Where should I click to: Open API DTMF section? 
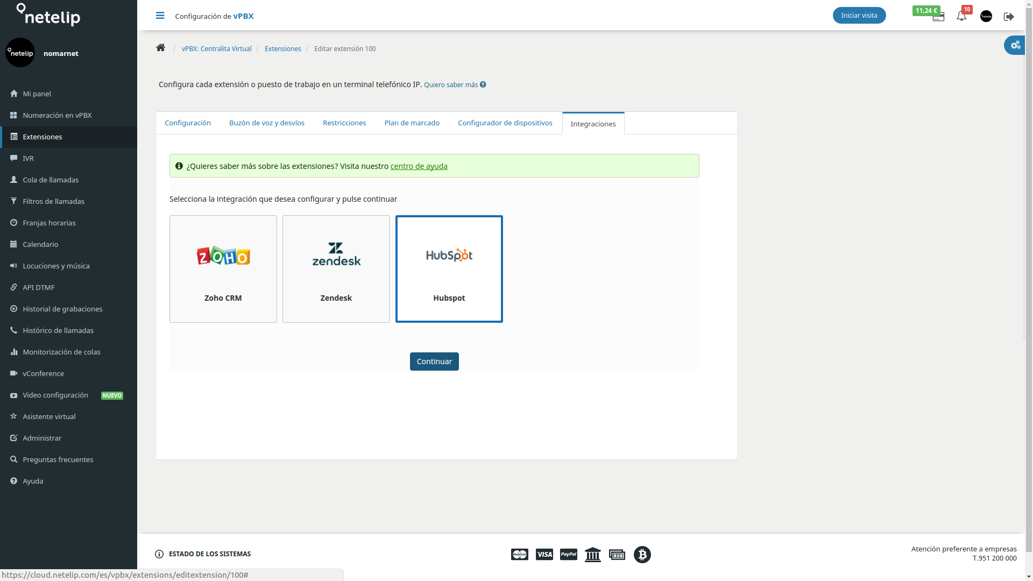[x=69, y=287]
